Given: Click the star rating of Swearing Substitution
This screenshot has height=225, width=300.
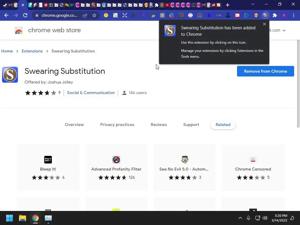Looking at the screenshot, I should 40,93.
